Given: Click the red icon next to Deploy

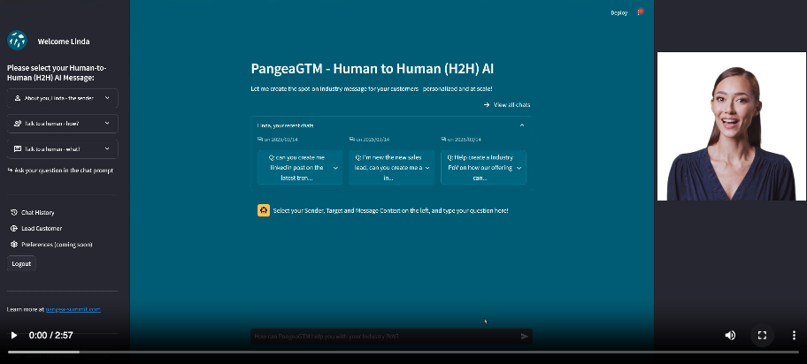Looking at the screenshot, I should pyautogui.click(x=641, y=12).
